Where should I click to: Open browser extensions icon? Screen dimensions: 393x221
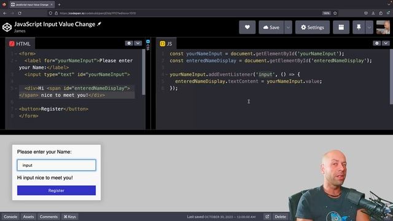tap(381, 13)
